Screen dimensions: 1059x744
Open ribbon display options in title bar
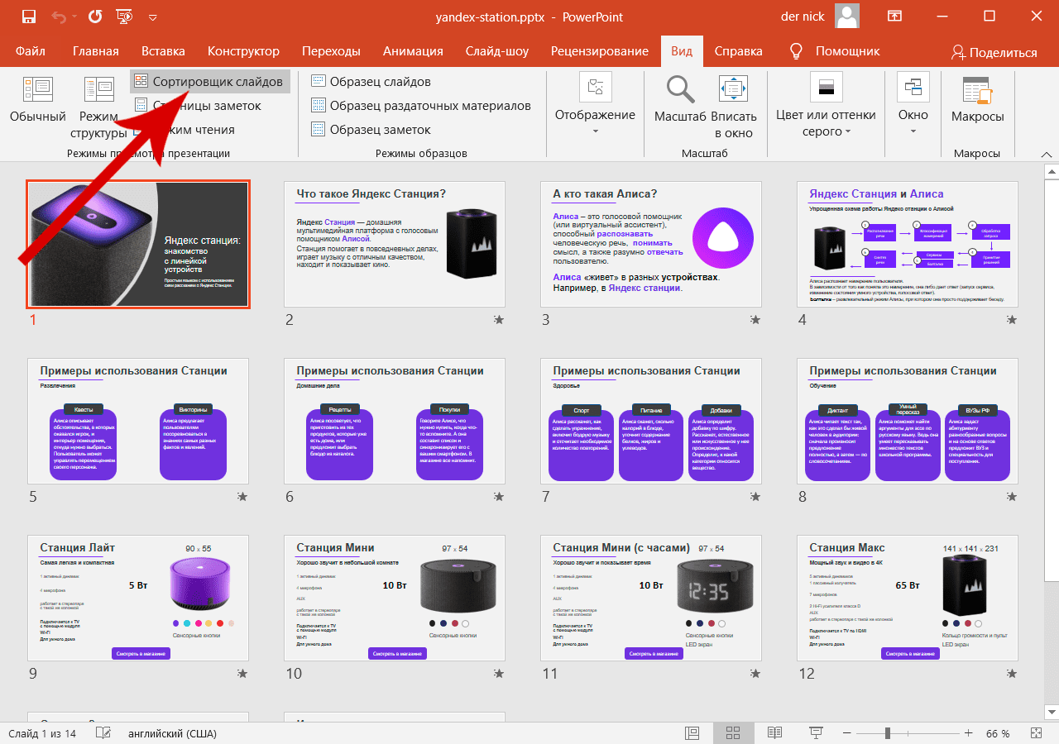pyautogui.click(x=894, y=17)
